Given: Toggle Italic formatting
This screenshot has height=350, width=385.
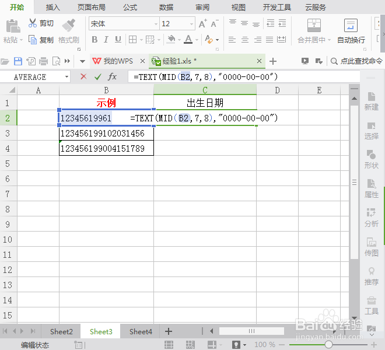Looking at the screenshot, I should [106, 39].
